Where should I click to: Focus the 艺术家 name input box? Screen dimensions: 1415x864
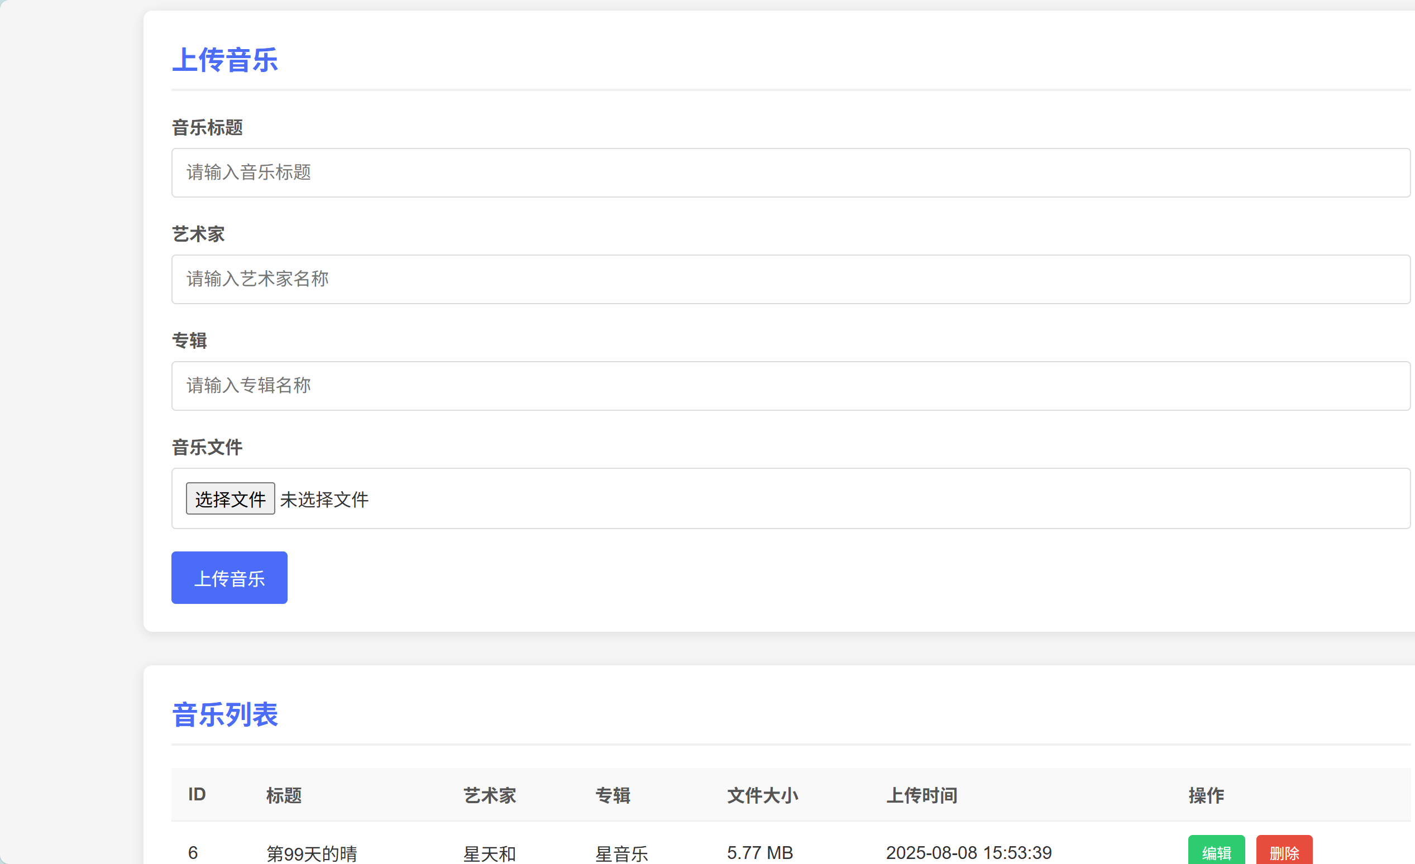coord(790,280)
